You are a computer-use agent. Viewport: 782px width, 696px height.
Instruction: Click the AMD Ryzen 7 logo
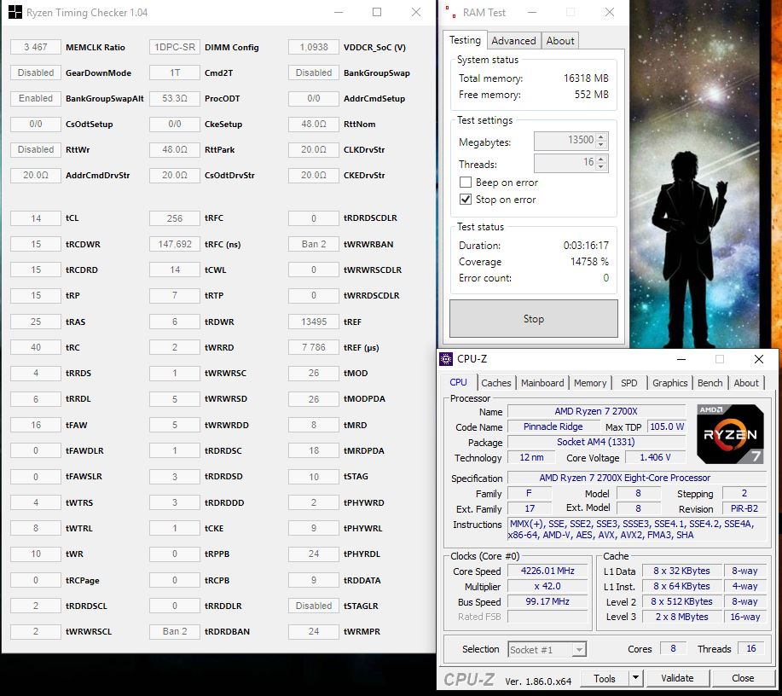pos(730,433)
